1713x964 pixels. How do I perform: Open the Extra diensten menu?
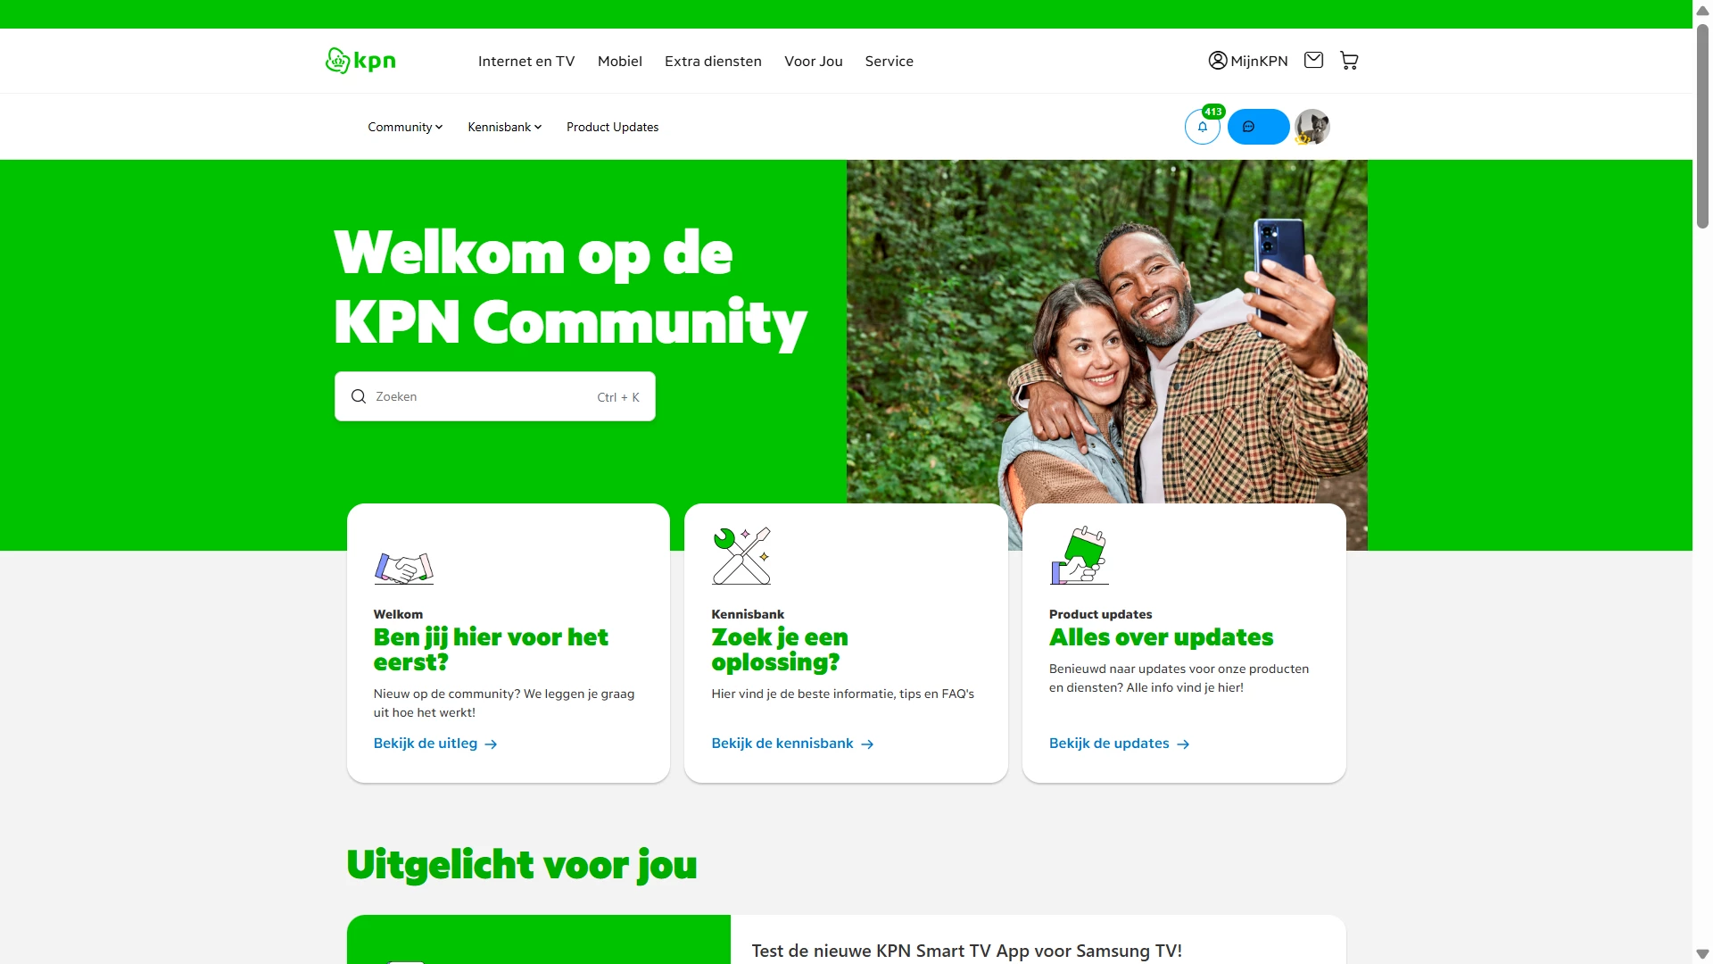[713, 61]
